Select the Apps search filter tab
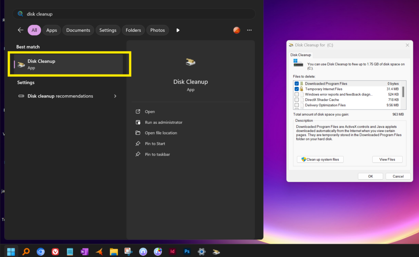This screenshot has height=257, width=419. (52, 30)
